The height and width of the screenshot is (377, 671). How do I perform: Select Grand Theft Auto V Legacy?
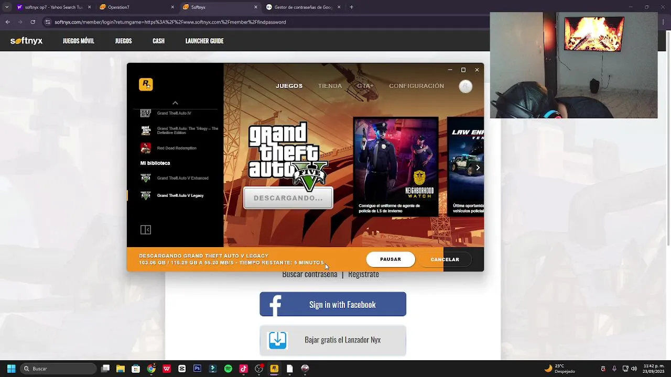172,195
